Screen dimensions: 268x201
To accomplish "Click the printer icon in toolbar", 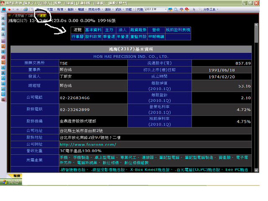I will 26,9.
